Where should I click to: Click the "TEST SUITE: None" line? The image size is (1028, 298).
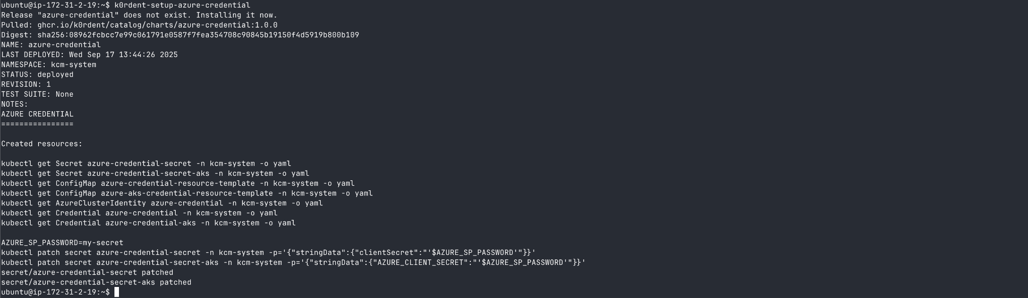coord(37,94)
